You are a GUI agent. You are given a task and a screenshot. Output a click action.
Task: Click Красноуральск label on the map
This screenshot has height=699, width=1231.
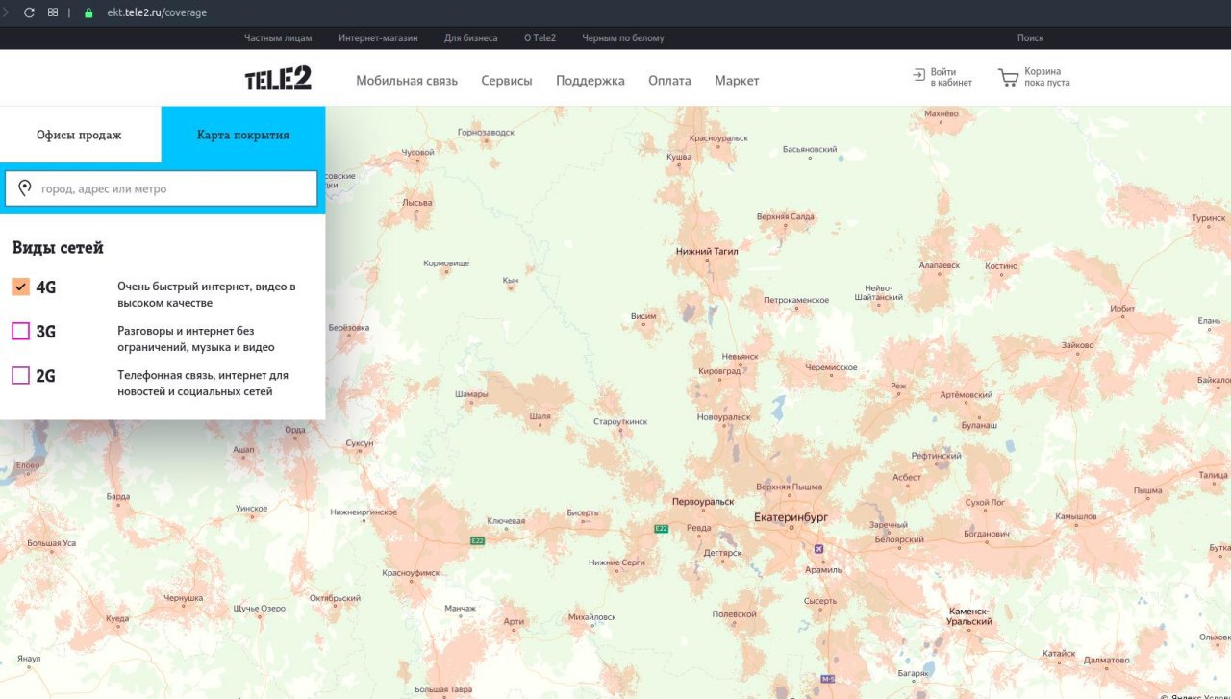tap(718, 138)
